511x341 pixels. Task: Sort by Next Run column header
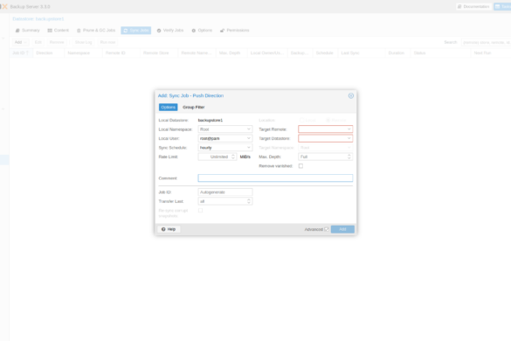tap(491, 52)
